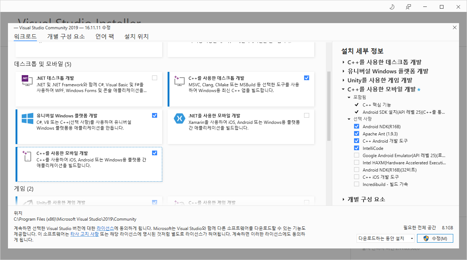Click the workload list vertical scrollbar
The height and width of the screenshot is (260, 467).
(329, 106)
